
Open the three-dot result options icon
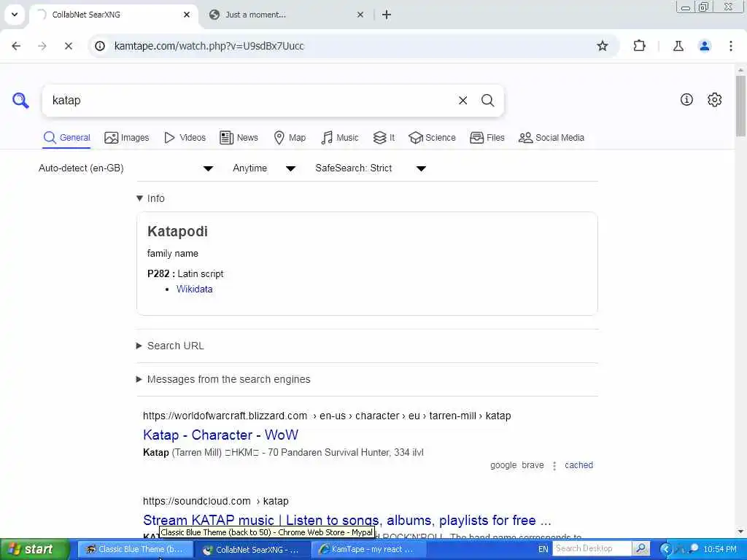[x=554, y=466]
